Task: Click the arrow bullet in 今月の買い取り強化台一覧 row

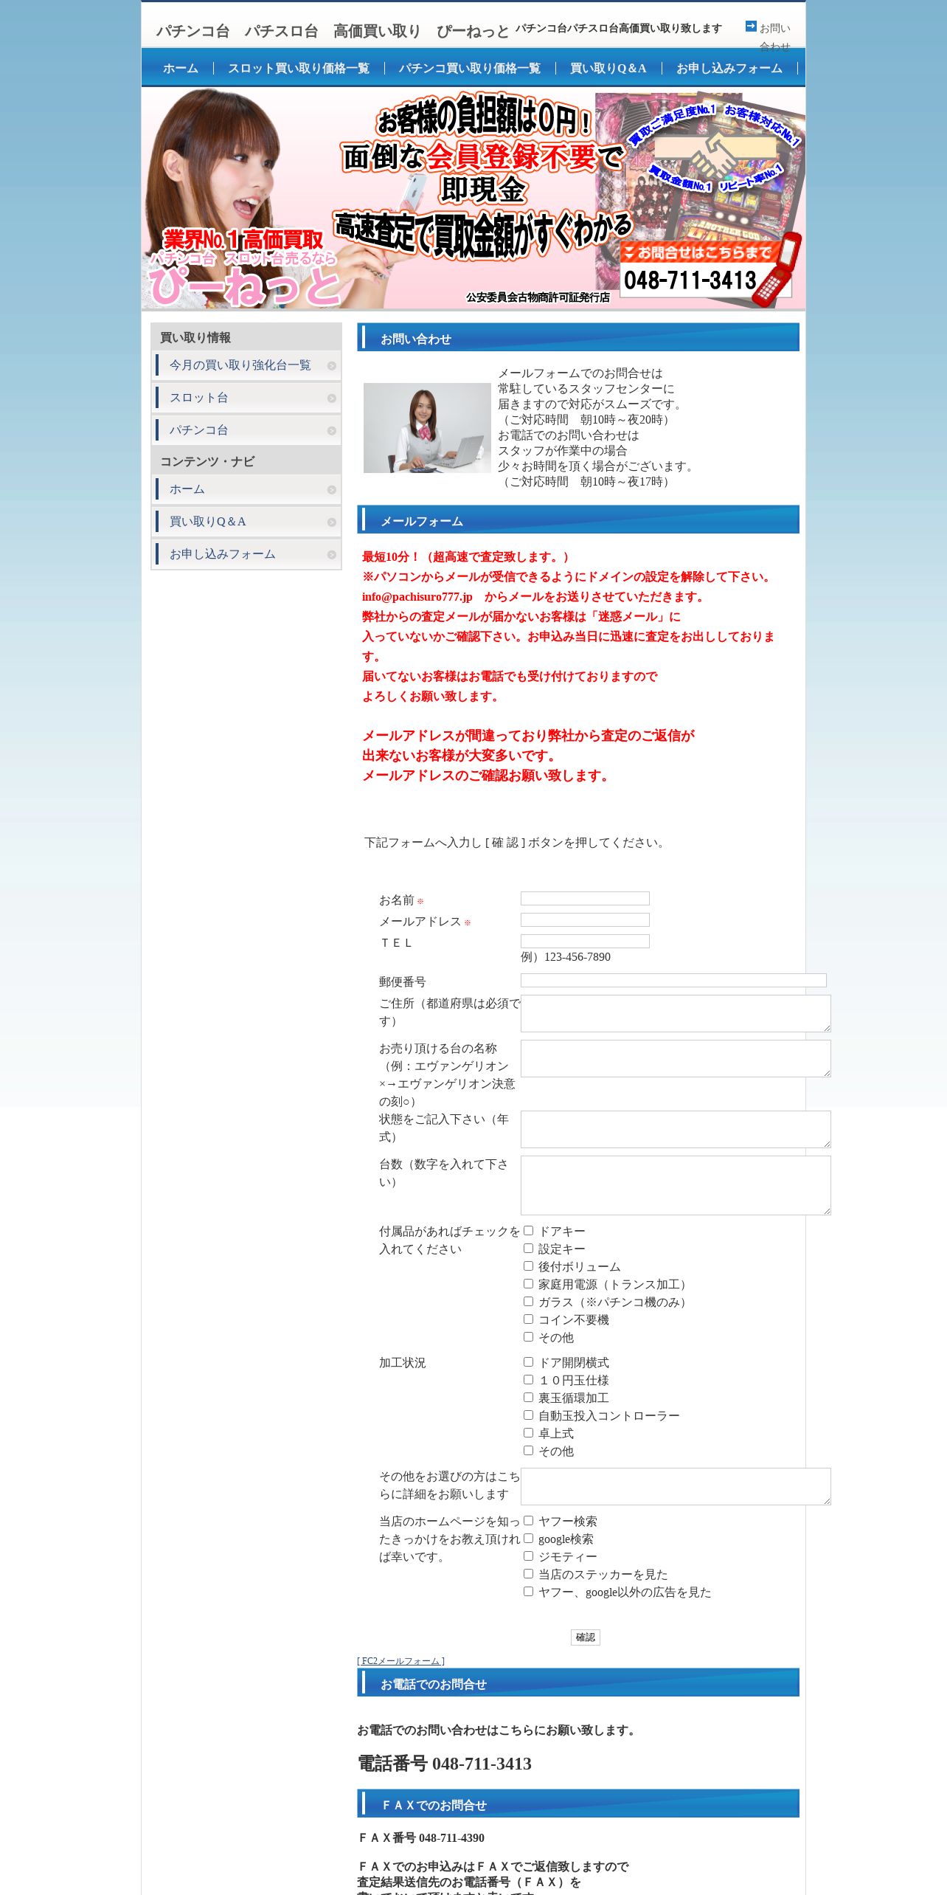Action: click(332, 366)
